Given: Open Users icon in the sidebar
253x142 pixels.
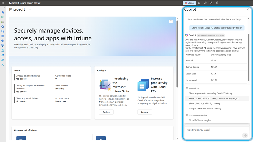Looking at the screenshot, I should point(3,50).
